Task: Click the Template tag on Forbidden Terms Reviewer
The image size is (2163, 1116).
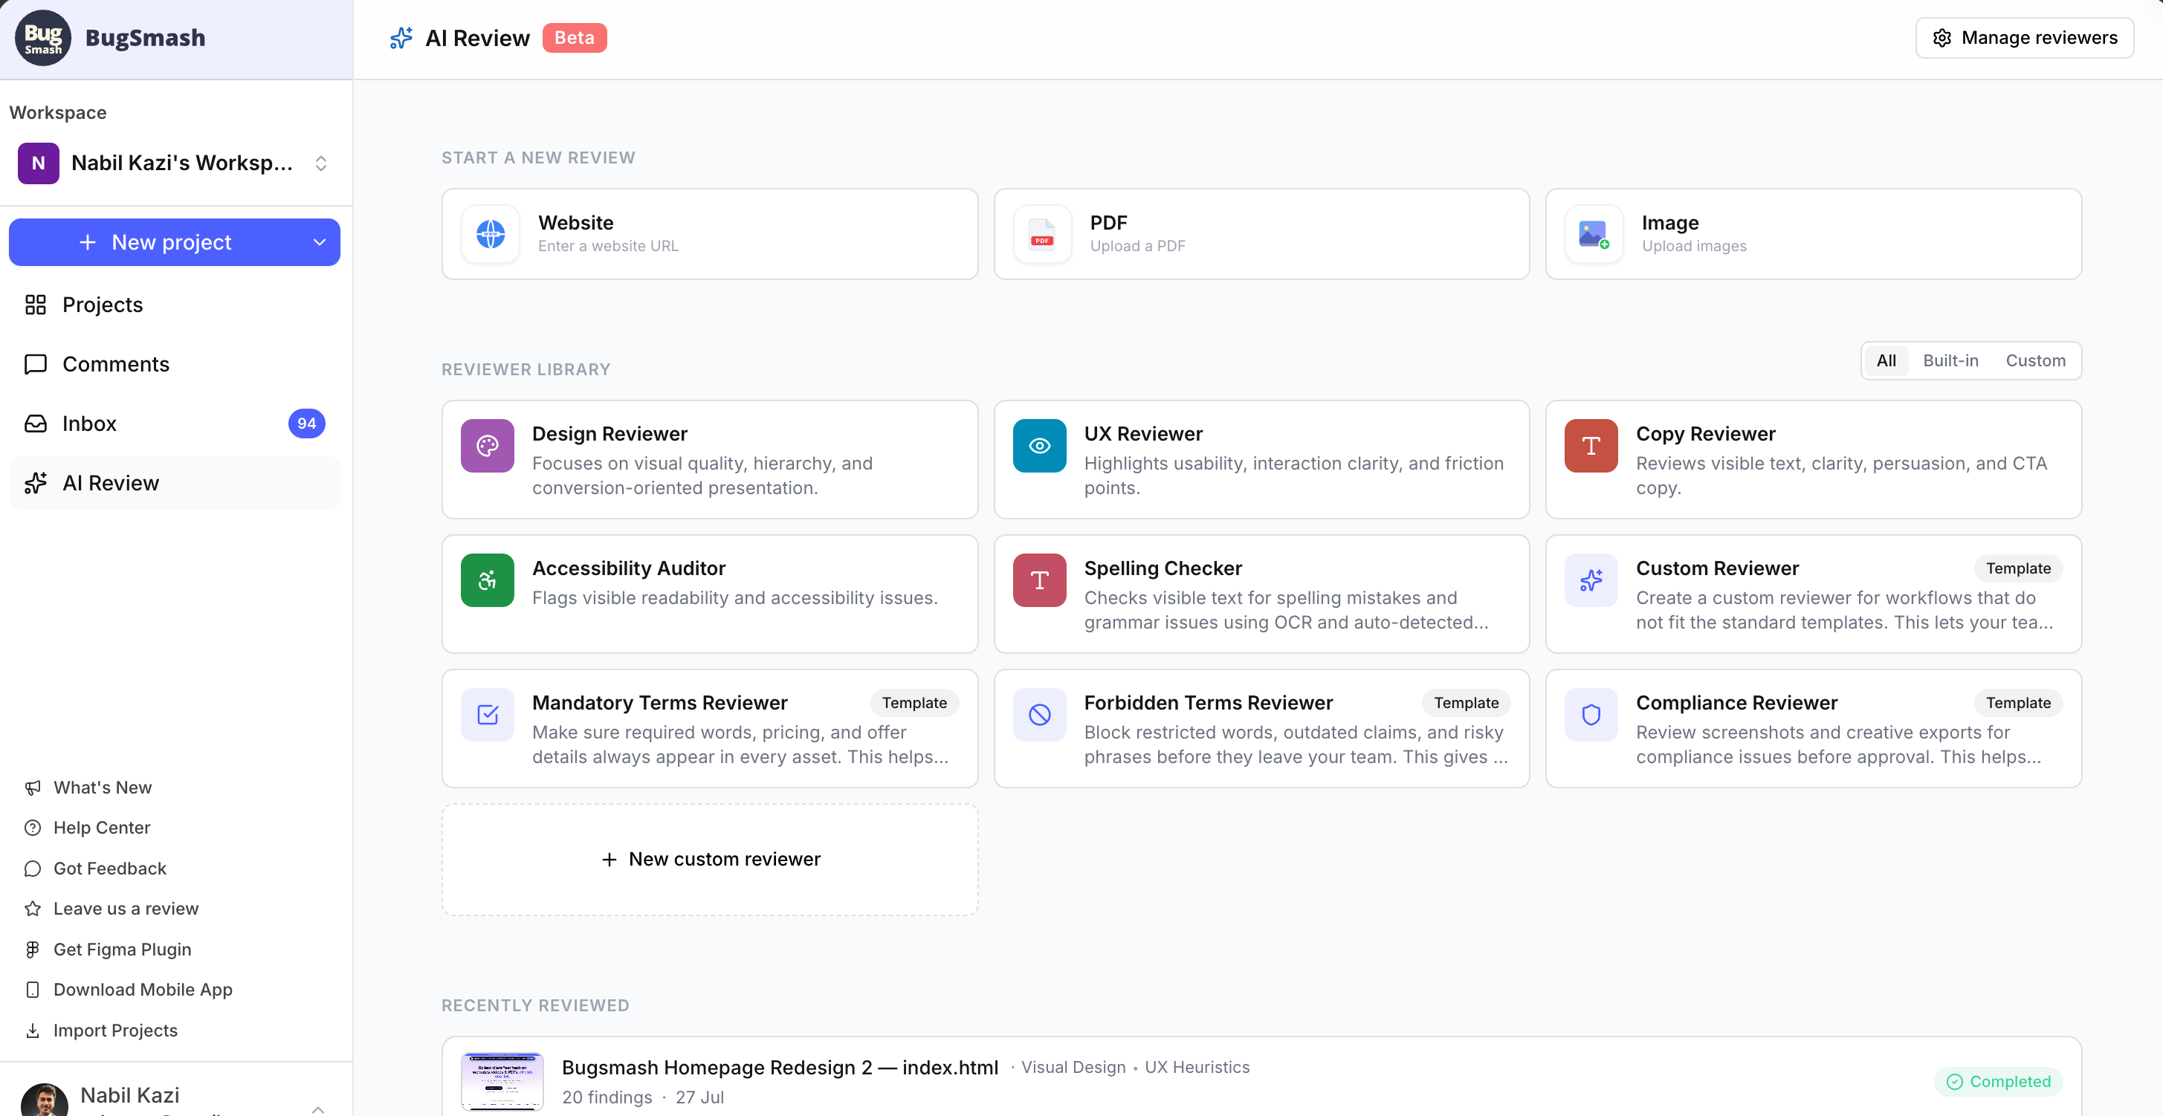Action: pyautogui.click(x=1466, y=702)
